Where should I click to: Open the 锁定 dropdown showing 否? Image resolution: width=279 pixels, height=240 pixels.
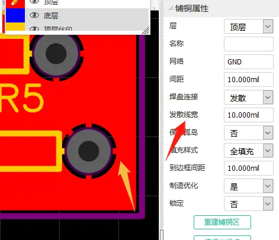tap(249, 204)
